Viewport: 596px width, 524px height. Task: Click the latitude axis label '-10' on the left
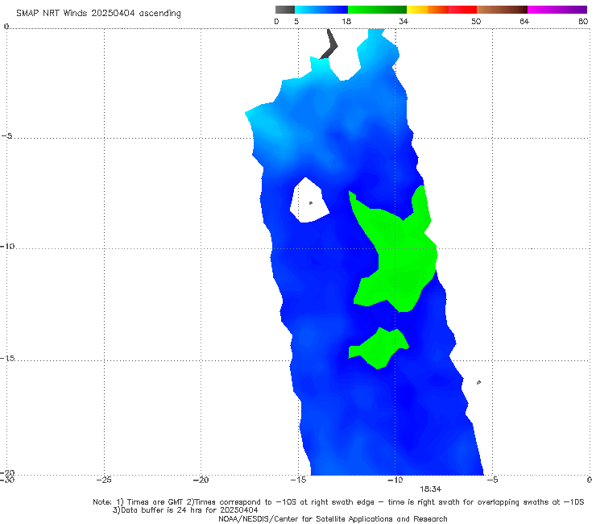[7, 246]
